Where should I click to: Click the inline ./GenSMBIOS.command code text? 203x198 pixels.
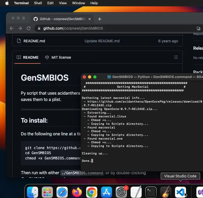pos(82,173)
